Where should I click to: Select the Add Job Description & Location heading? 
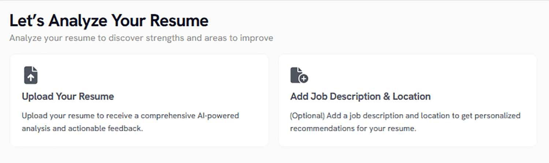[360, 96]
